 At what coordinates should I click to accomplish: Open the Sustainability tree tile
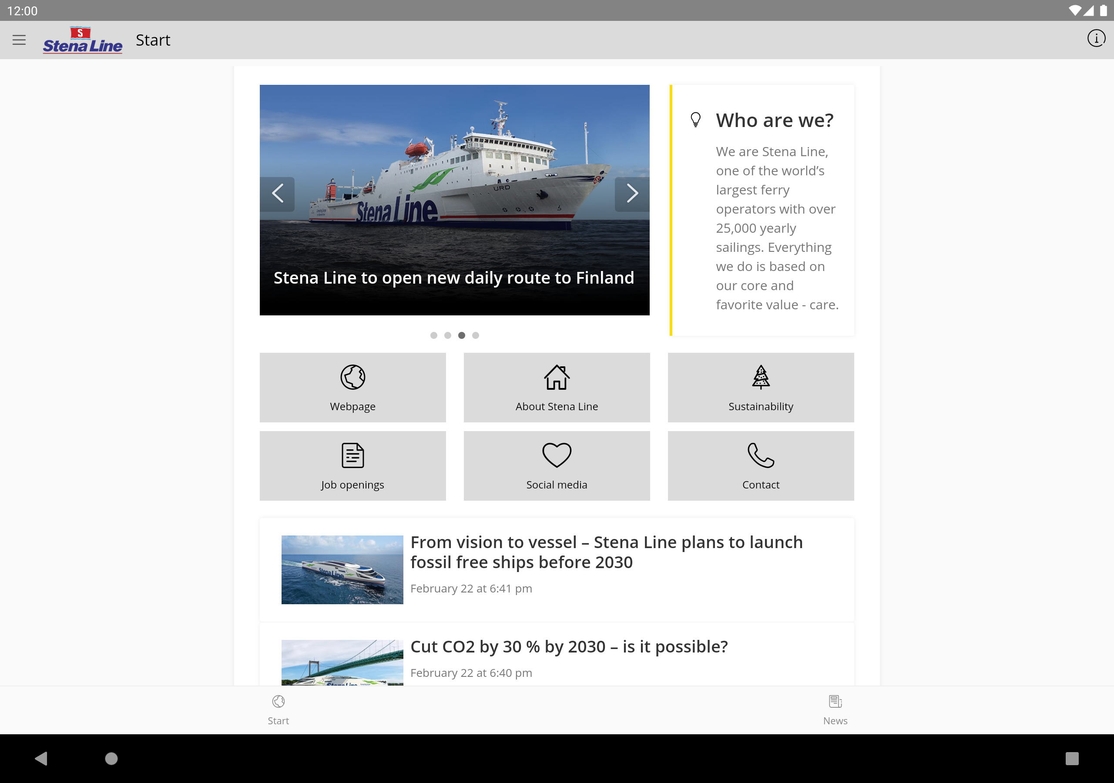[x=760, y=388]
